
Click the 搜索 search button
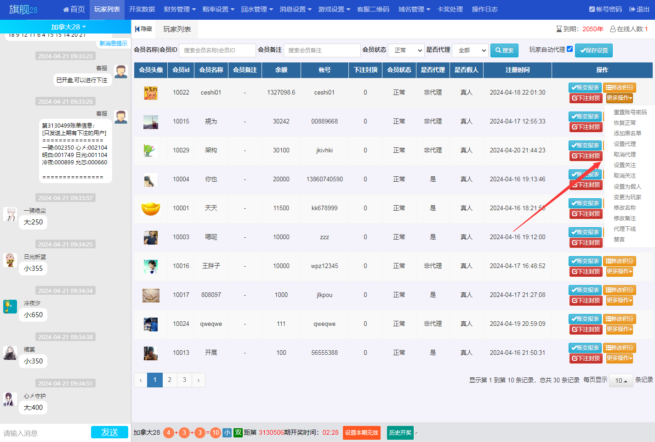point(504,50)
